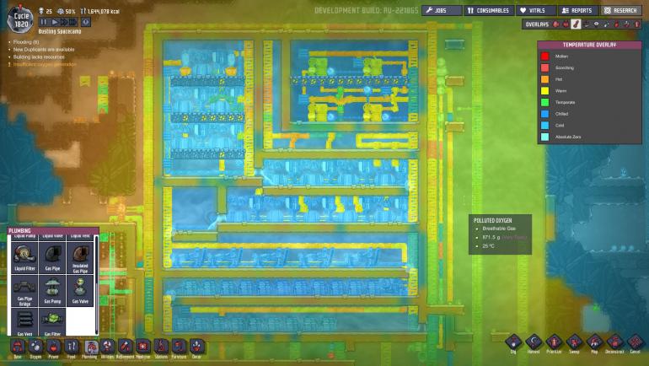Open the Oxygen build category

(x=35, y=348)
